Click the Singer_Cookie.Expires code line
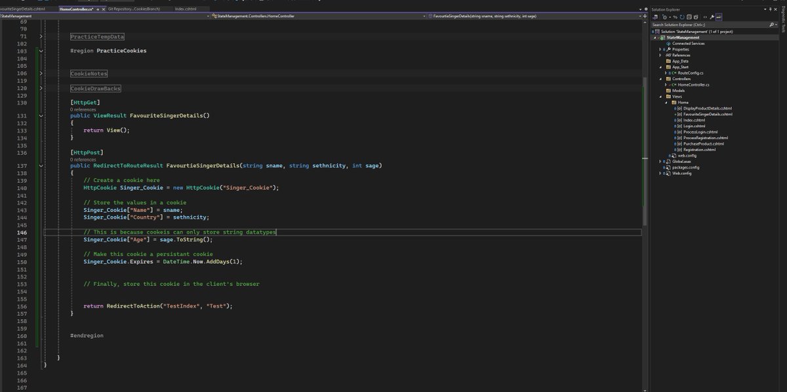The height and width of the screenshot is (392, 787). [x=163, y=262]
